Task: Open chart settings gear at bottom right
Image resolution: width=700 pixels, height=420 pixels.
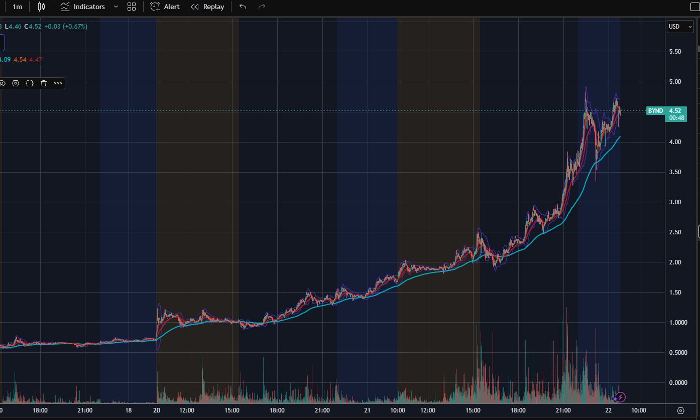Action: click(681, 410)
